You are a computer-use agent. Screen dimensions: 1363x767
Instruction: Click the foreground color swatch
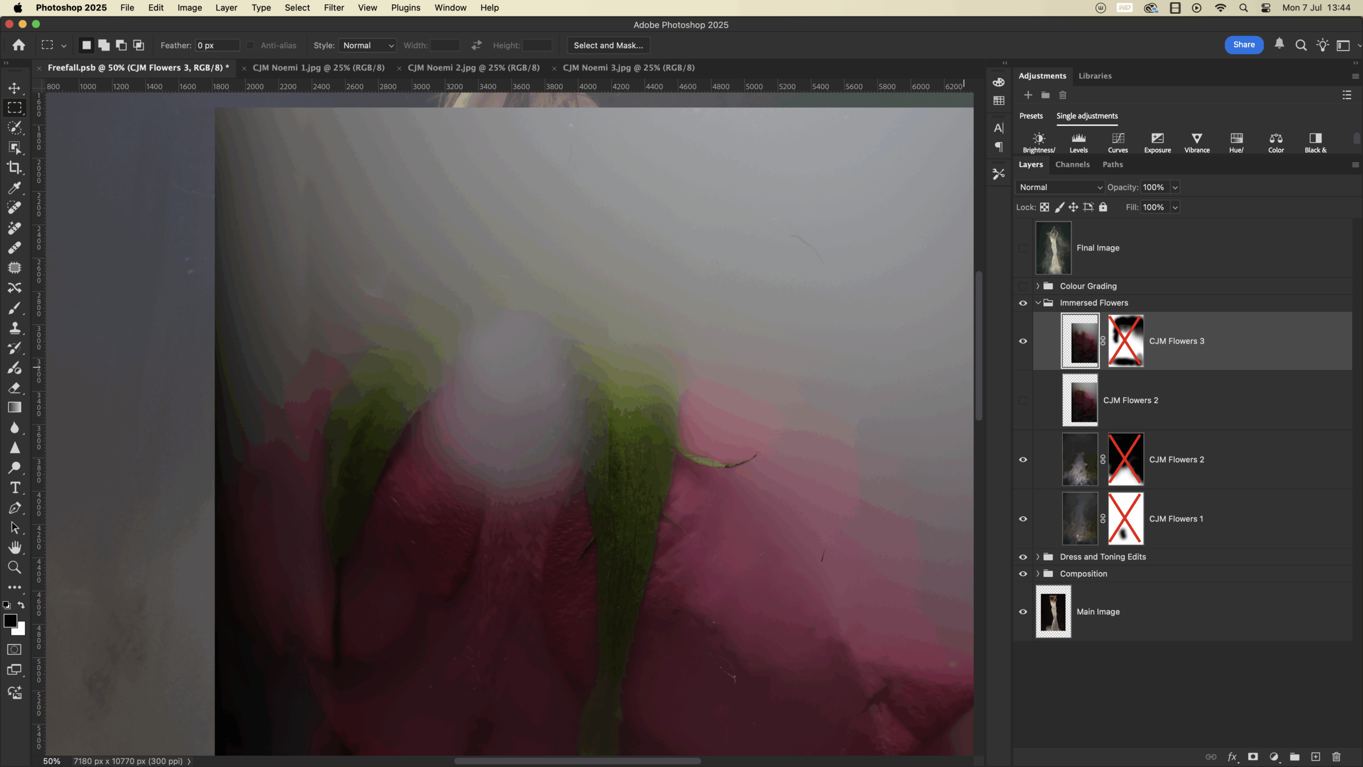[x=10, y=621]
